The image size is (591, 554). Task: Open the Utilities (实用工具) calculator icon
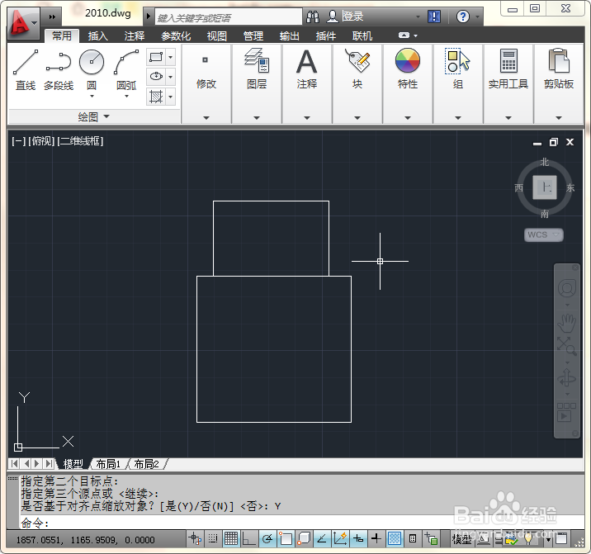[508, 60]
